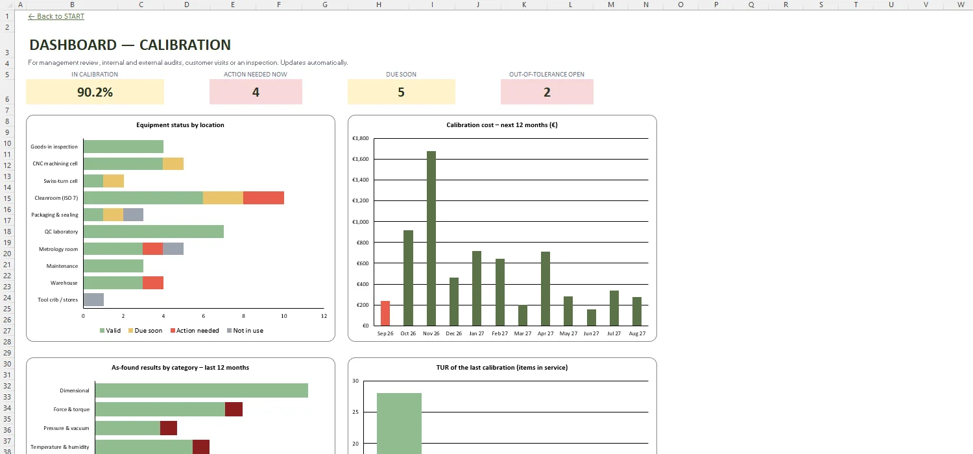The width and height of the screenshot is (973, 454).
Task: Click the Goods-in inspection bar
Action: pos(123,147)
